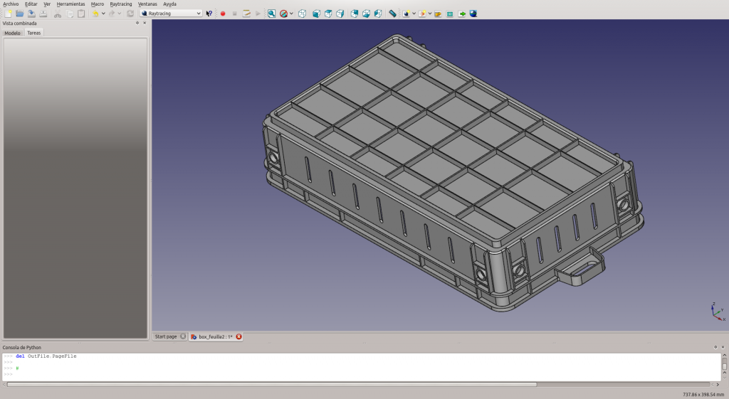Viewport: 729px width, 399px height.
Task: Open the Raytracing workbench selector
Action: tap(171, 14)
